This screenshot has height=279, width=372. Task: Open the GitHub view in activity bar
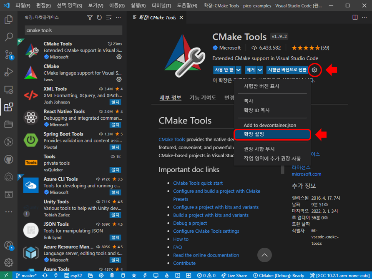click(x=8, y=159)
